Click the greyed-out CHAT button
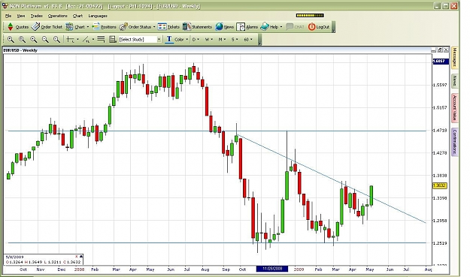 [295, 27]
